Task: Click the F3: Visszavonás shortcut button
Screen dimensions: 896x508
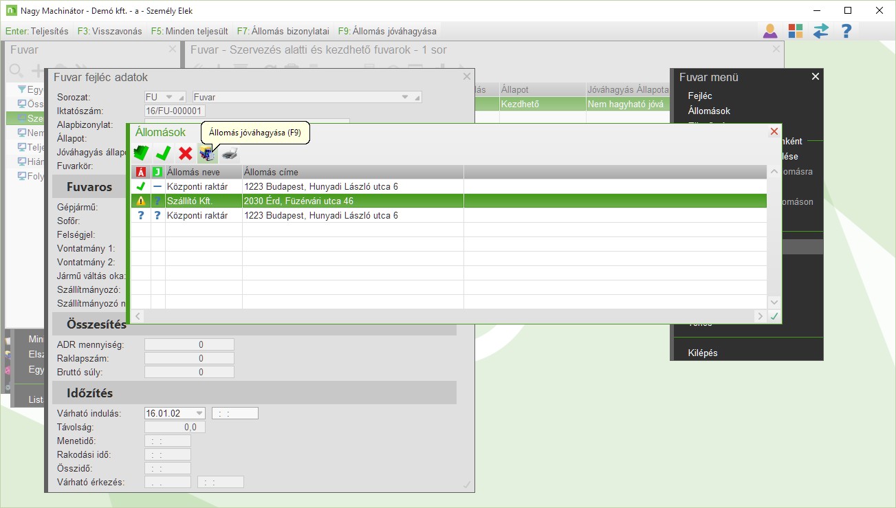Action: coord(110,31)
